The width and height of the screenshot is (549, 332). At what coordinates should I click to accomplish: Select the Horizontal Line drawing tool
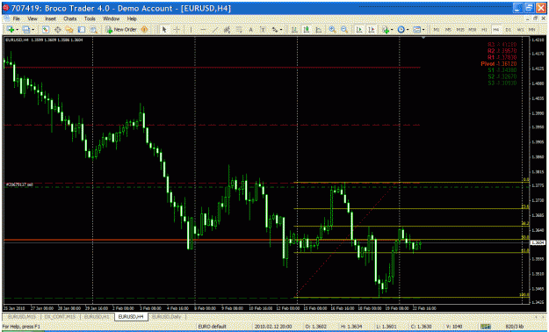click(x=203, y=30)
